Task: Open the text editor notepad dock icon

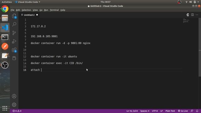Action: tap(5, 56)
